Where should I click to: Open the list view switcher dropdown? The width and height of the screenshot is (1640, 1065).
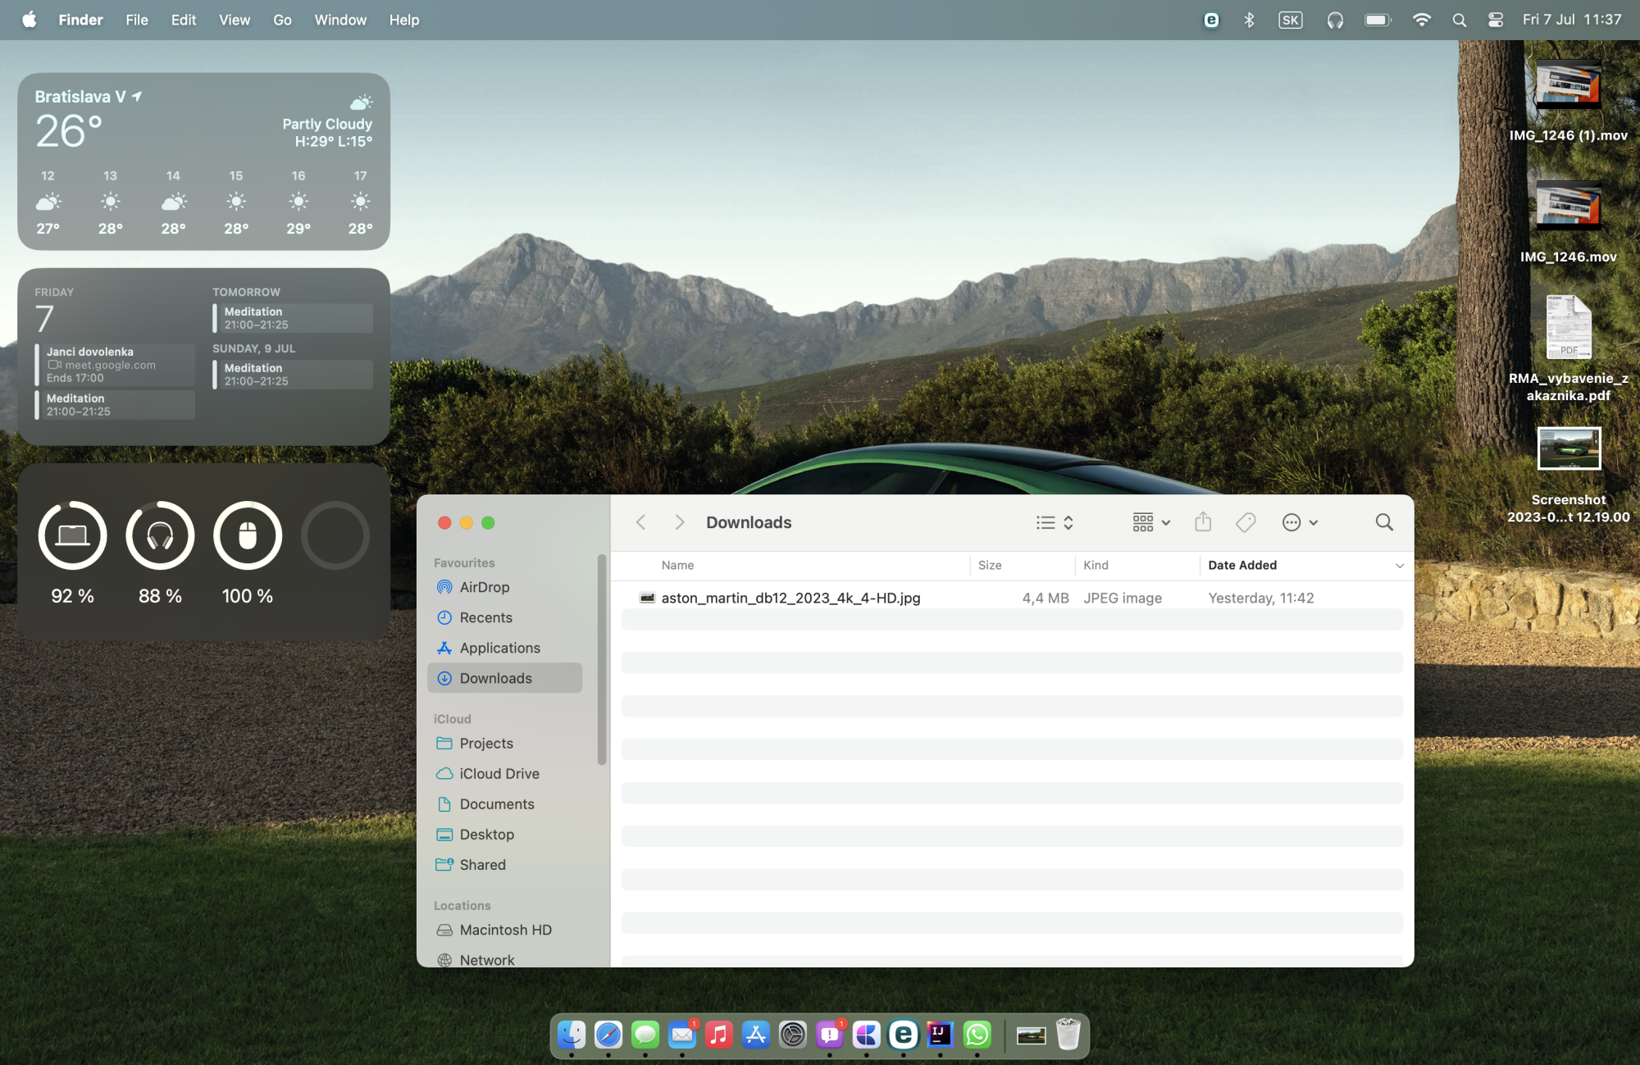(x=1055, y=522)
